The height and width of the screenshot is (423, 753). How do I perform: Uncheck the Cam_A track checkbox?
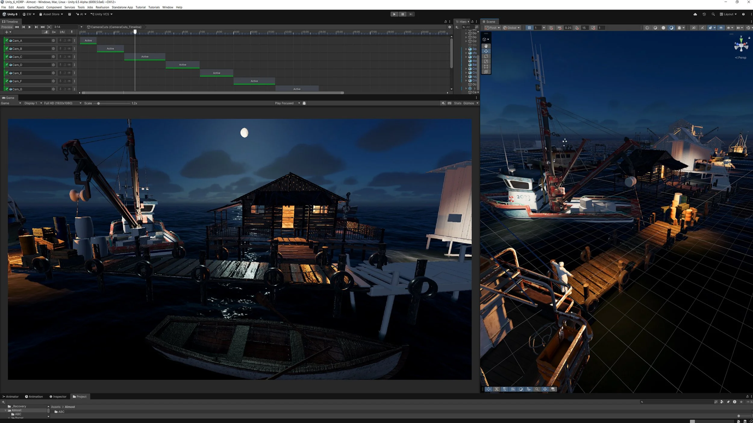[7, 40]
